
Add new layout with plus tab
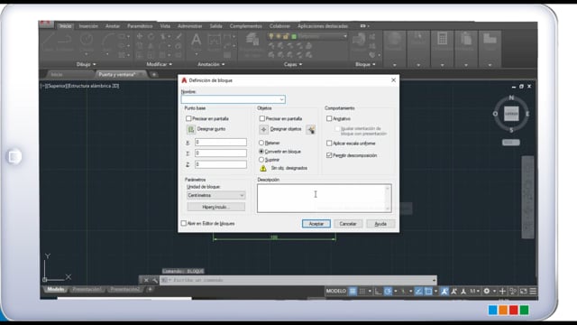coord(150,289)
